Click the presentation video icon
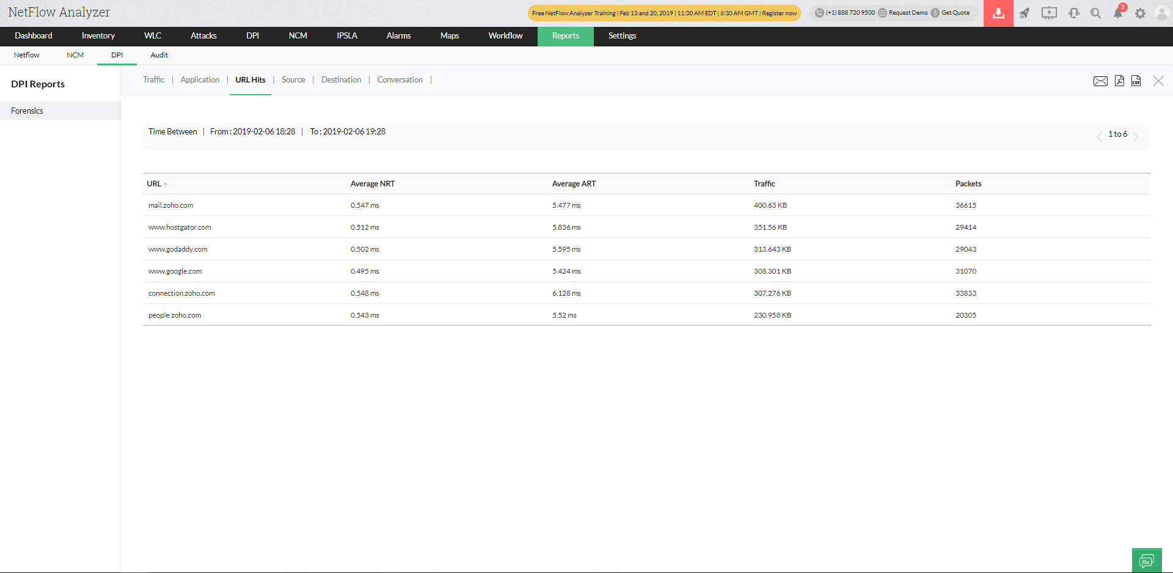This screenshot has height=573, width=1173. (x=1049, y=13)
